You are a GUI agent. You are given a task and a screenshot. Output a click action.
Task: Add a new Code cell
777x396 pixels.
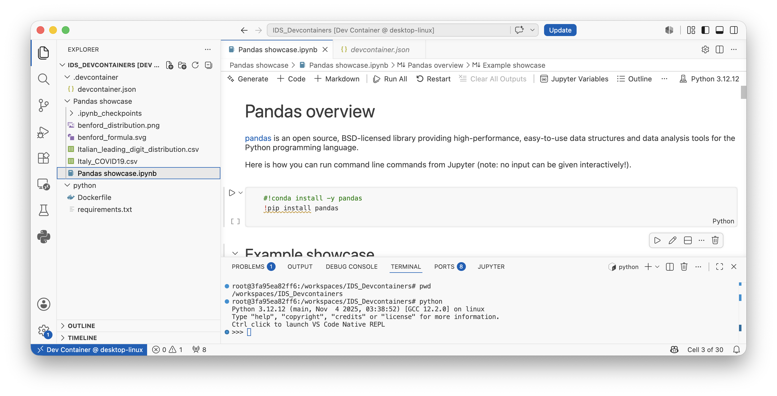tap(291, 79)
